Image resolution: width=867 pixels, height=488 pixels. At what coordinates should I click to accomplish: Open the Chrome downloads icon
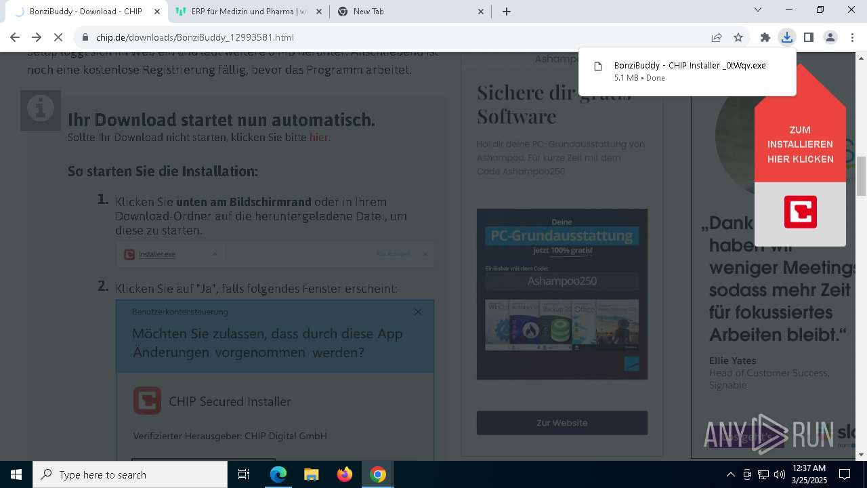[x=786, y=37]
